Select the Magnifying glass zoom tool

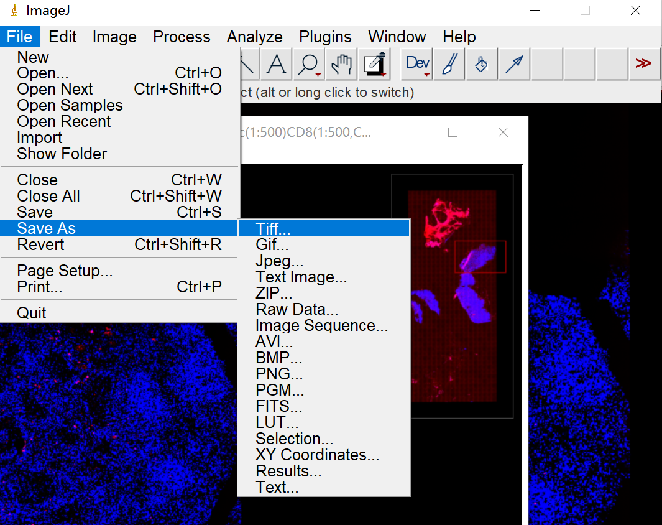[309, 64]
